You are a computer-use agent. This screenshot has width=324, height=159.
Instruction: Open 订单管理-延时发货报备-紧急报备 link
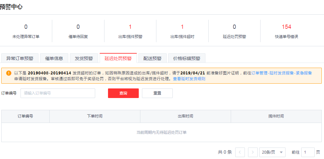click(281, 73)
